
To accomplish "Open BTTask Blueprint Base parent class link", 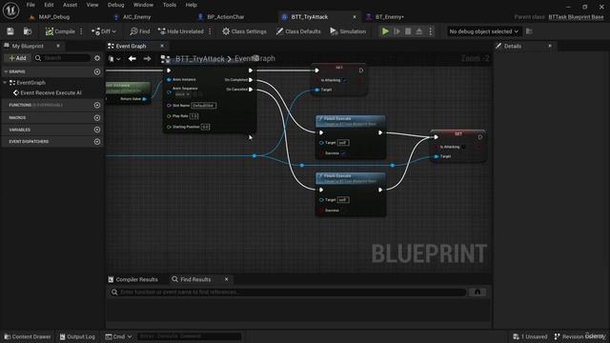I will click(576, 17).
